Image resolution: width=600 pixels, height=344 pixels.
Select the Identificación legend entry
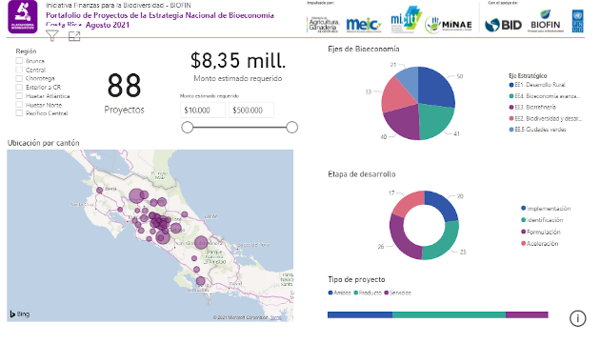(542, 220)
